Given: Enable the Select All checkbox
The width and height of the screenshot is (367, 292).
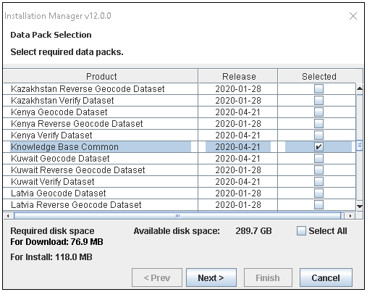Looking at the screenshot, I should [301, 230].
